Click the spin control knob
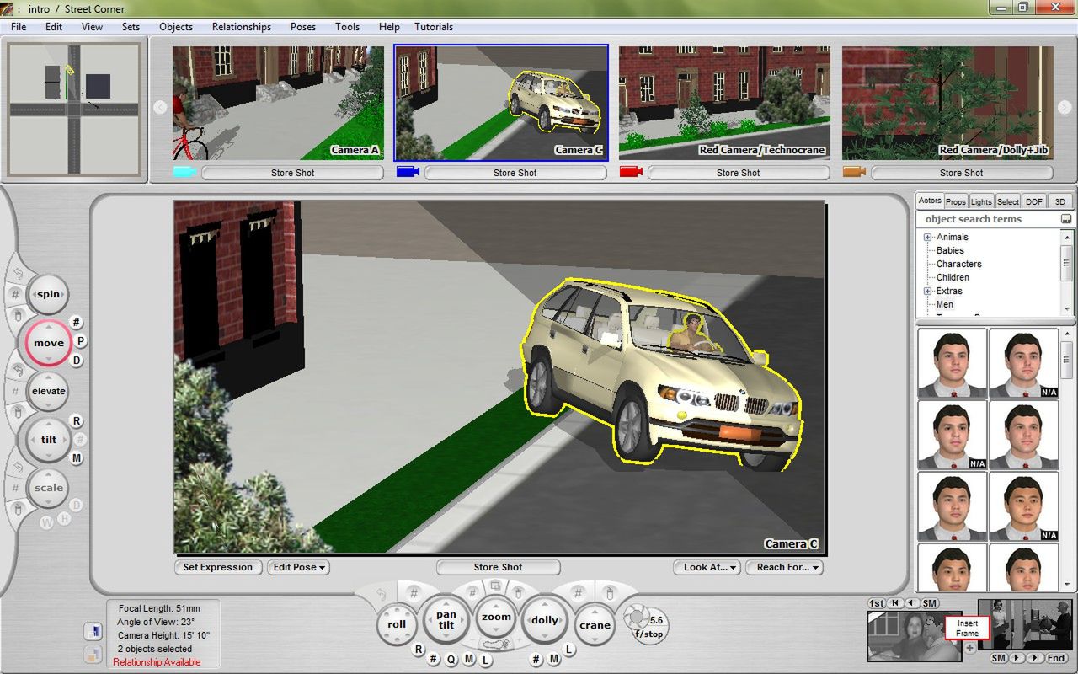The height and width of the screenshot is (674, 1078). click(48, 295)
